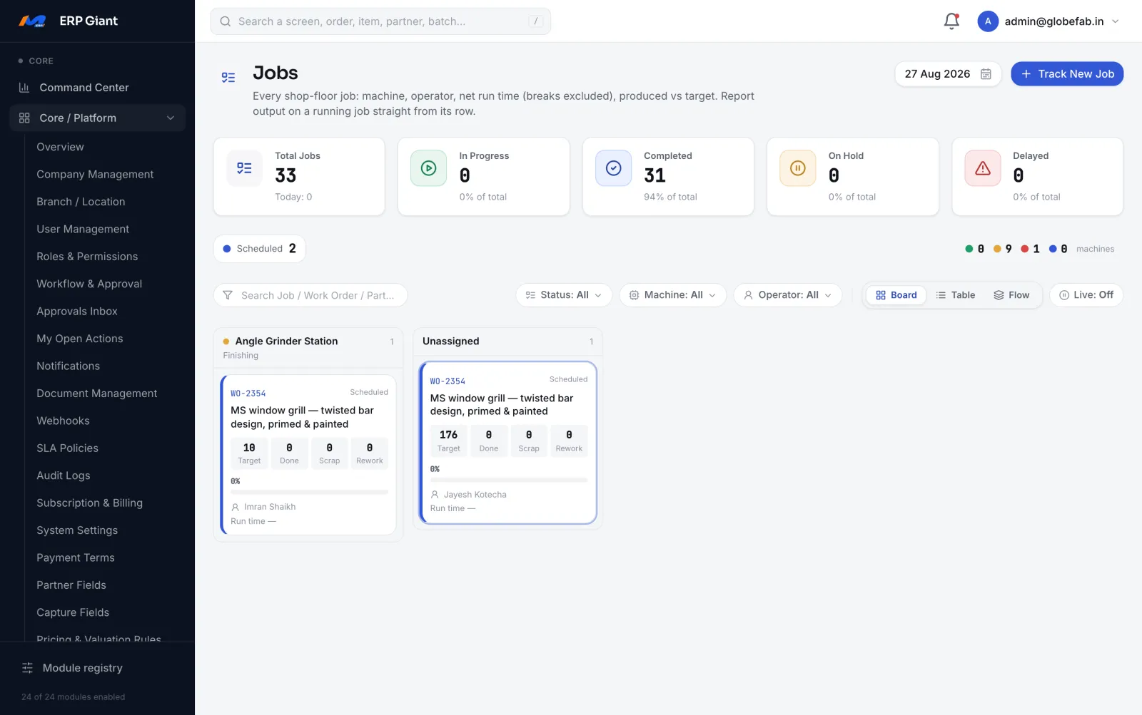Click the On Hold pause icon

tap(797, 168)
